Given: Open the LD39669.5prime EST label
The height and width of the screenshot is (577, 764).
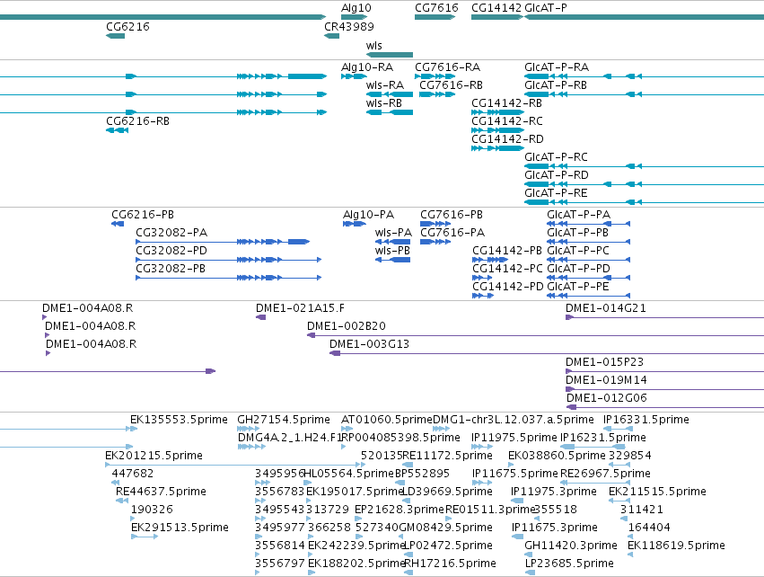Looking at the screenshot, I should click(x=447, y=493).
